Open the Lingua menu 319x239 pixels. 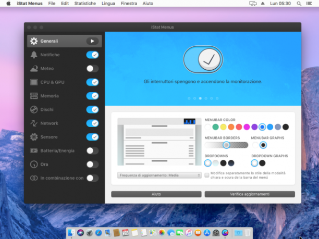tap(108, 4)
